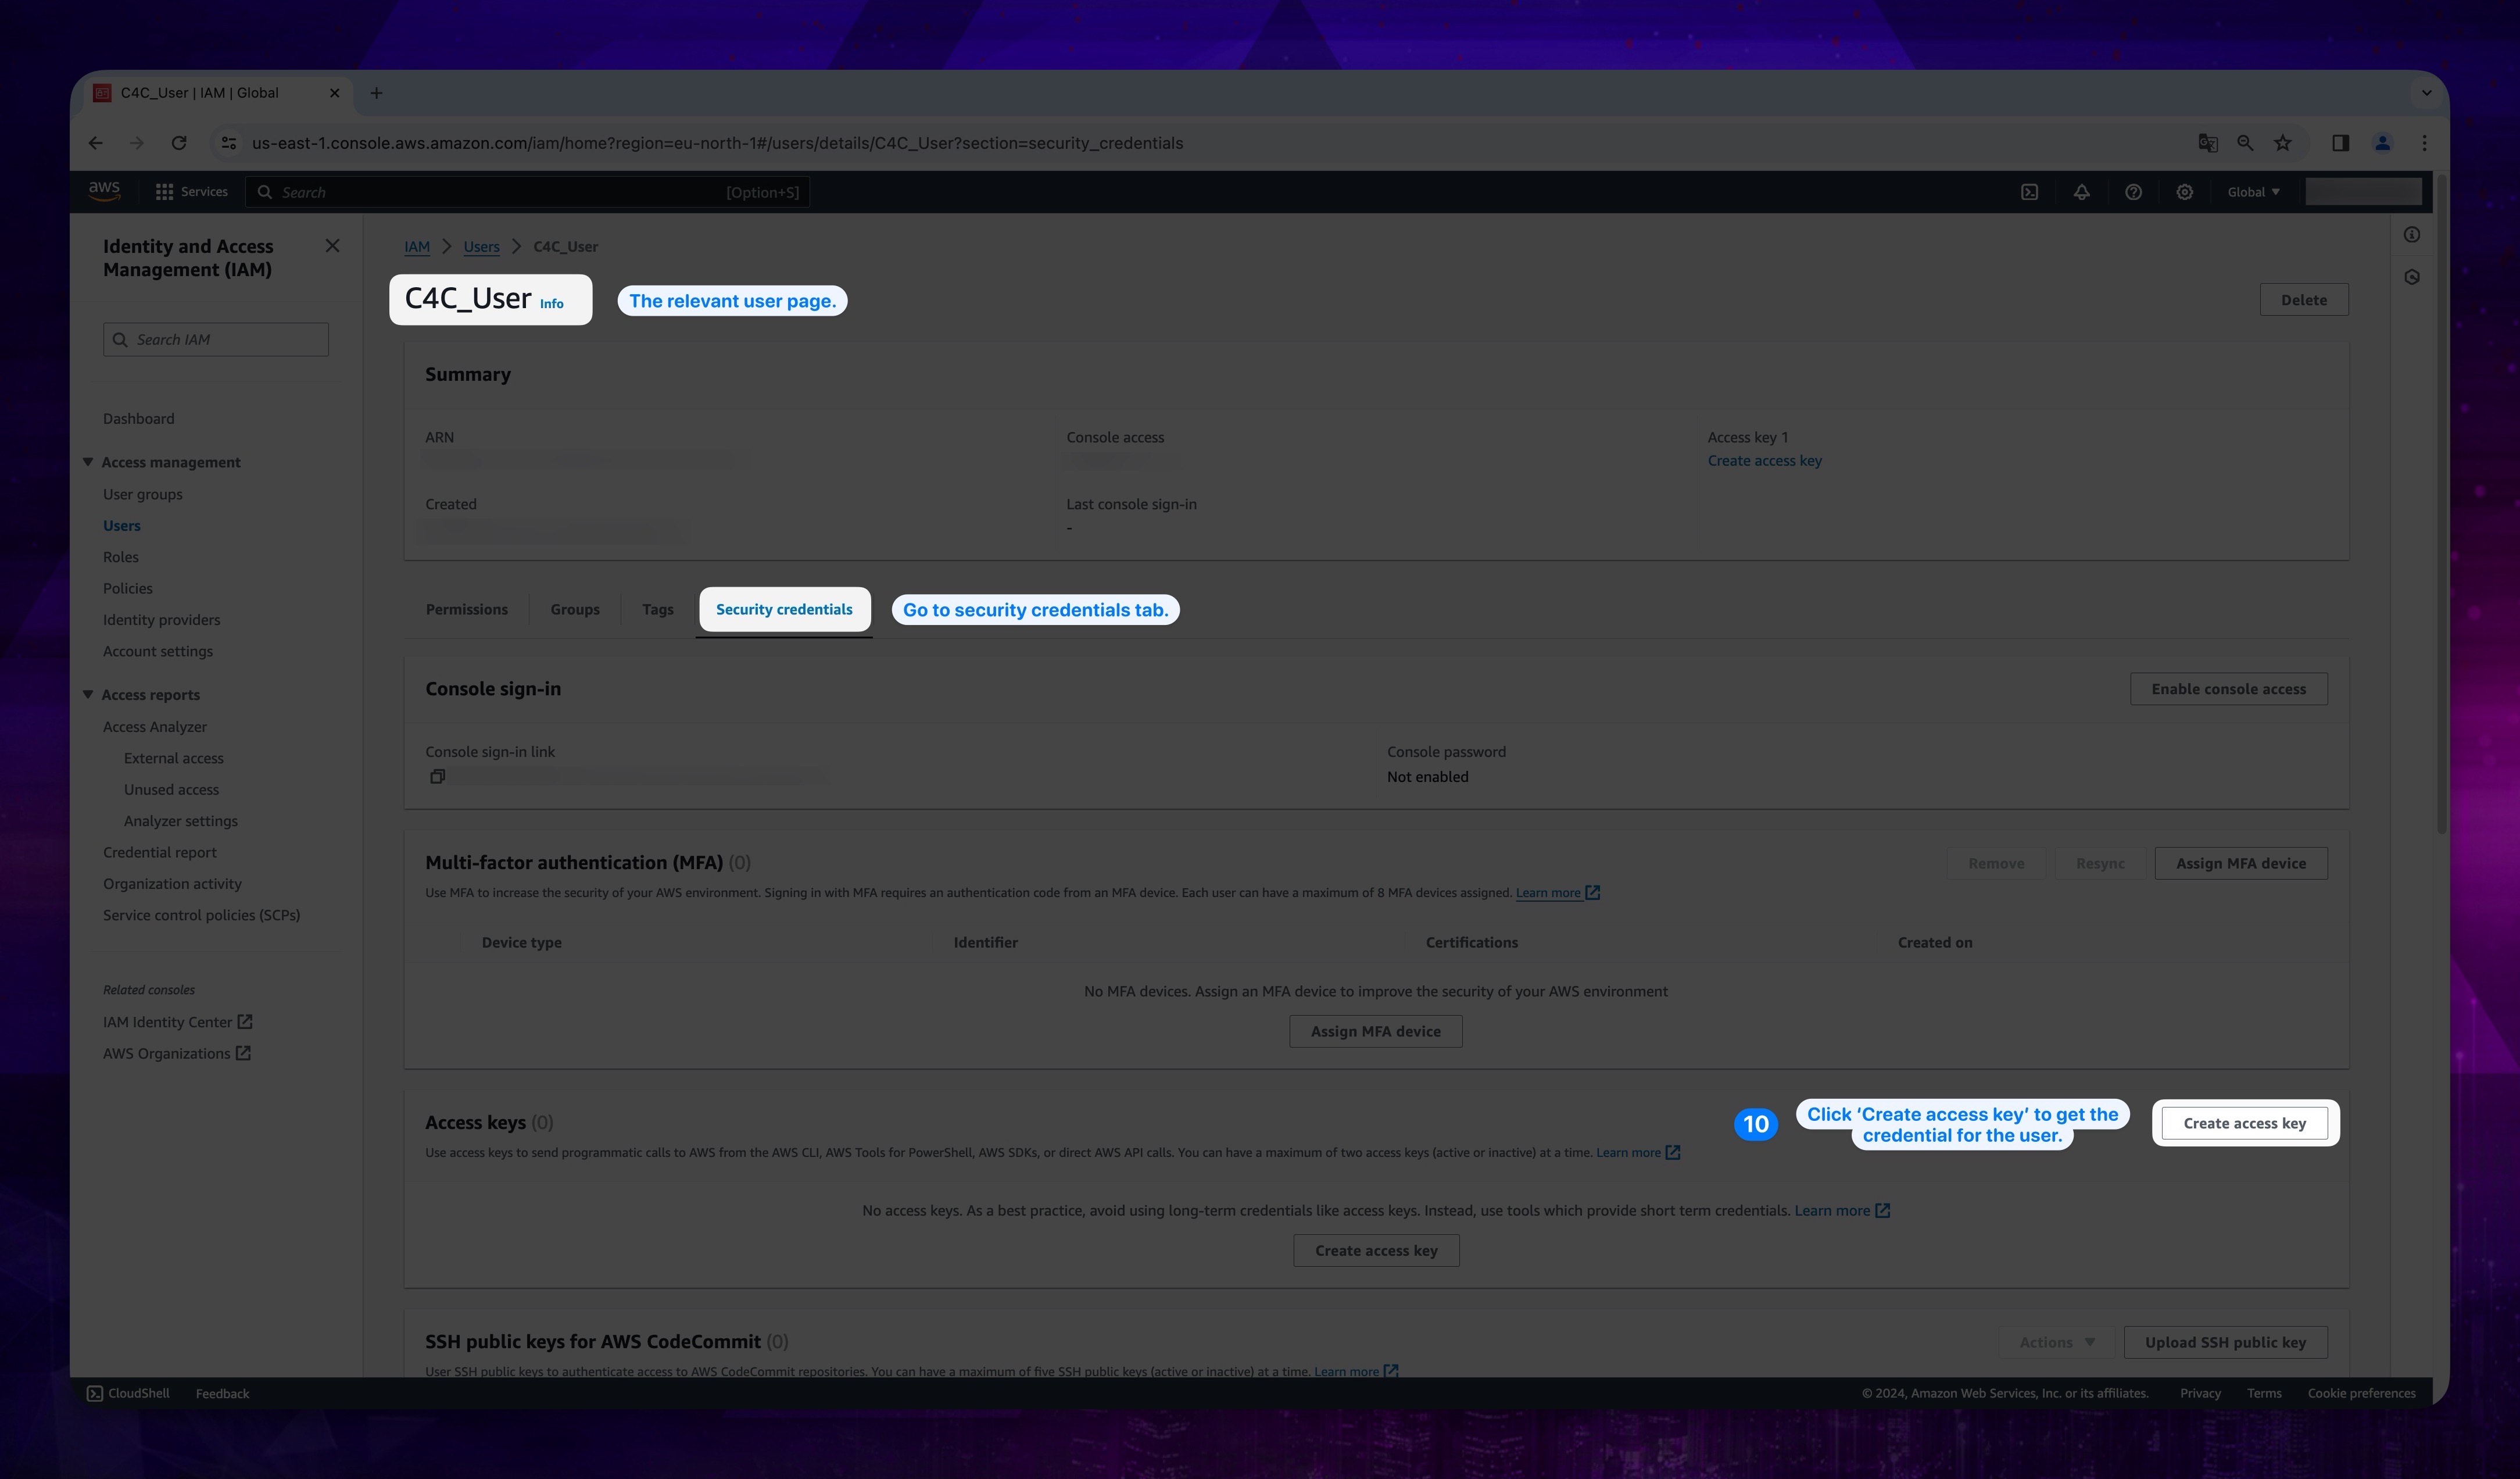Click centered Create access key button
The width and height of the screenshot is (2520, 1479).
click(1376, 1250)
